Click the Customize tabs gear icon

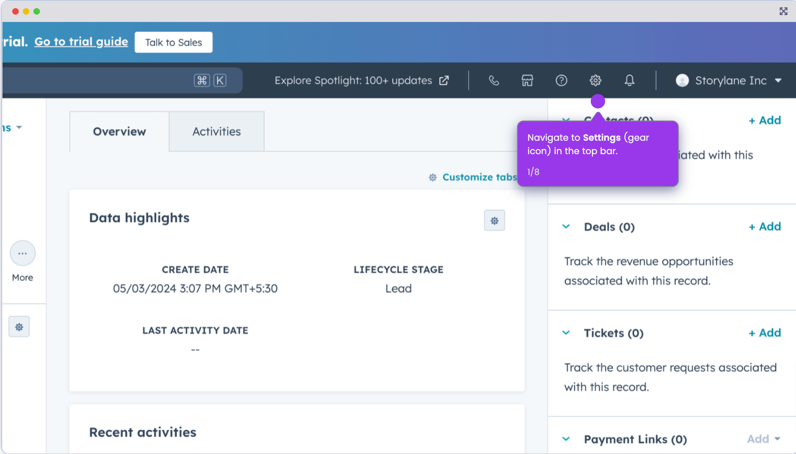pyautogui.click(x=432, y=177)
